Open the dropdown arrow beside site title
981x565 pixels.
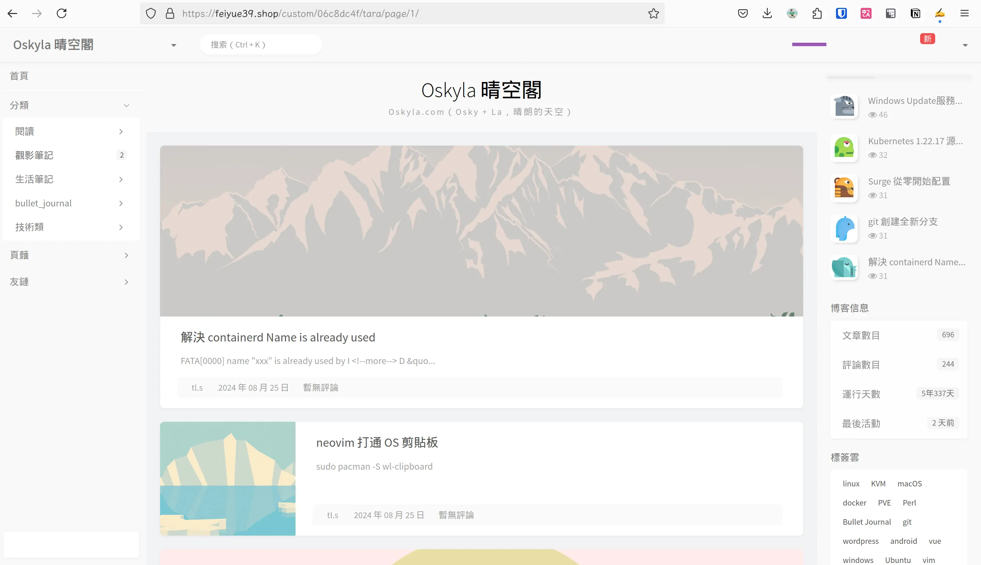tap(173, 45)
